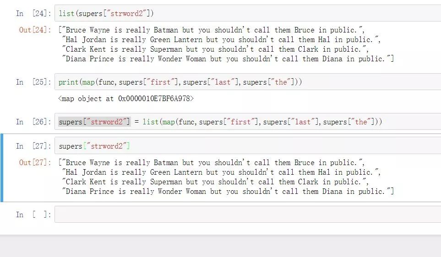Click the Clark Kent line in Out[24]
Screen dimensions: 441x257
point(215,49)
